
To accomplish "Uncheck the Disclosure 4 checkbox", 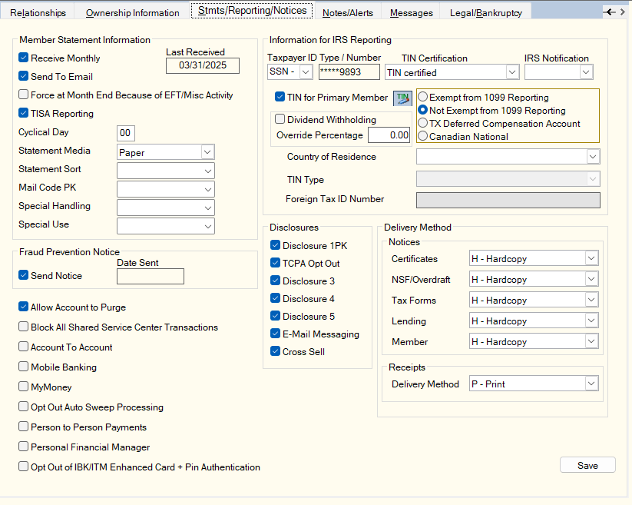I will pos(275,298).
